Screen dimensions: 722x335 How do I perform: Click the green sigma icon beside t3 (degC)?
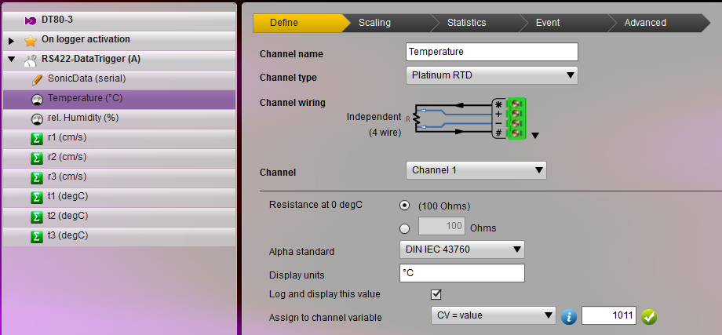(x=36, y=236)
